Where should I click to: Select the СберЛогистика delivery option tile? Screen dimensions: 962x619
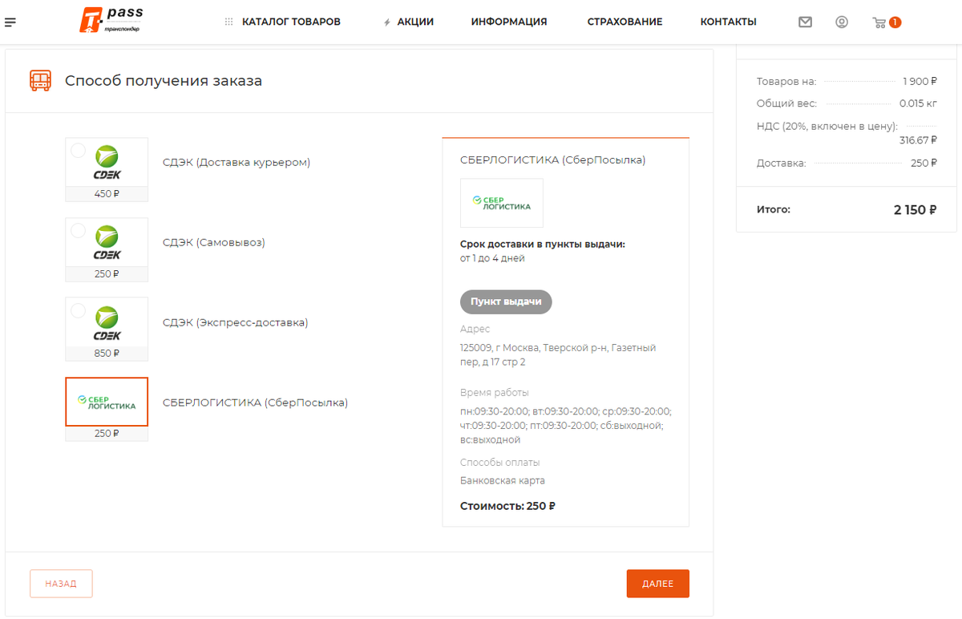pos(107,402)
